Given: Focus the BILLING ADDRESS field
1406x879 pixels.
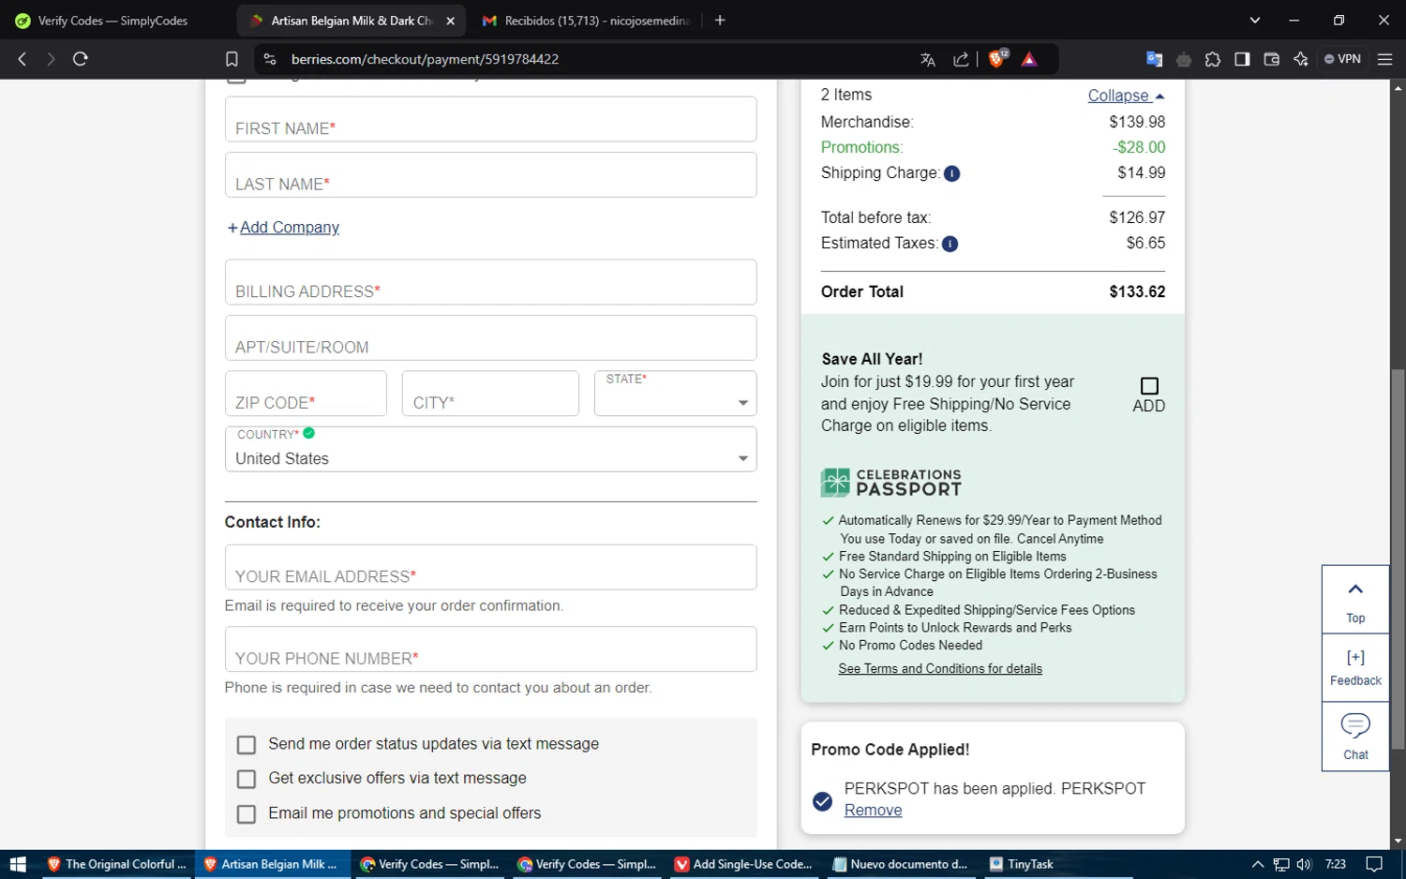Looking at the screenshot, I should [490, 282].
